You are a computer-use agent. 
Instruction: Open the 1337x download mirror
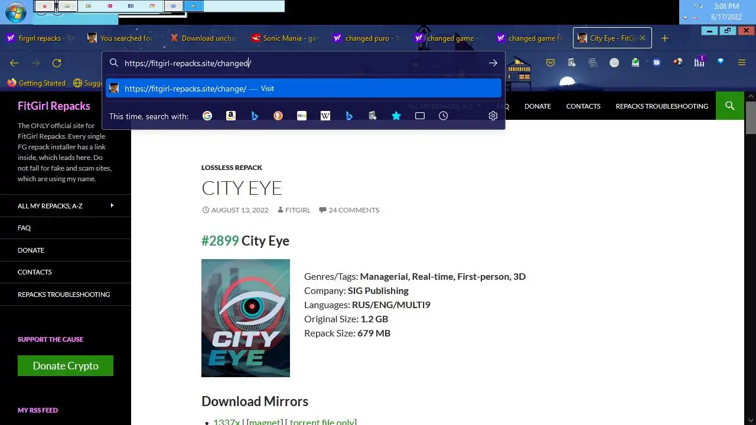227,421
